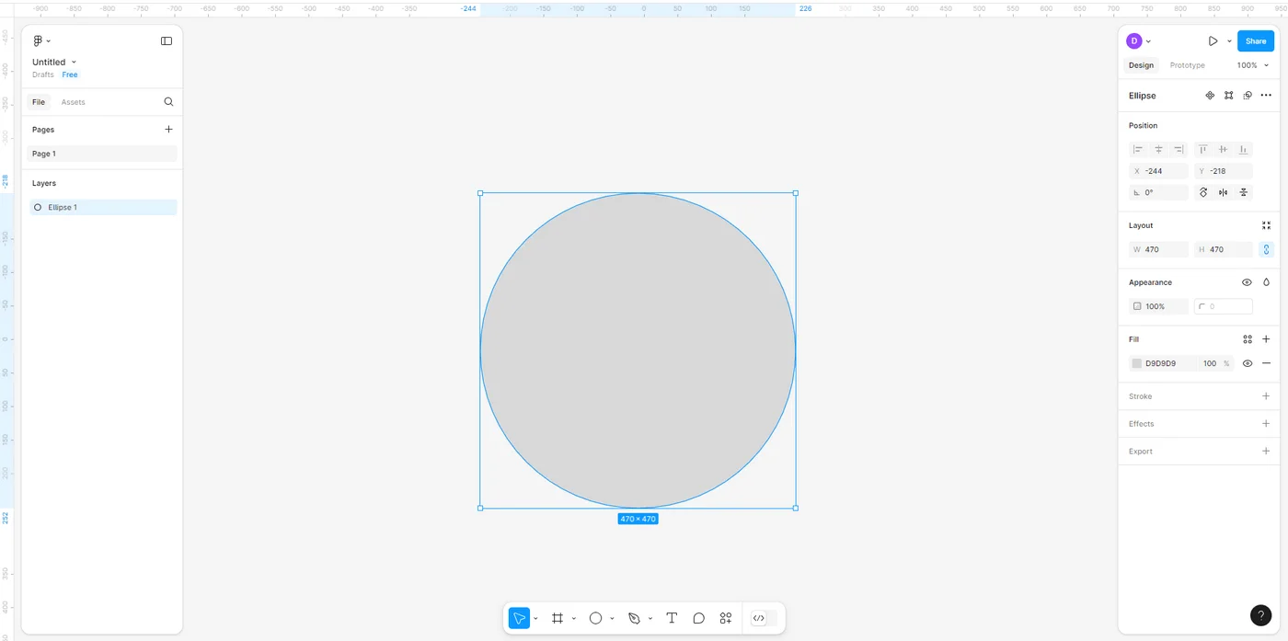This screenshot has width=1288, height=641.
Task: Rotate 90 degrees icon
Action: pos(1202,192)
